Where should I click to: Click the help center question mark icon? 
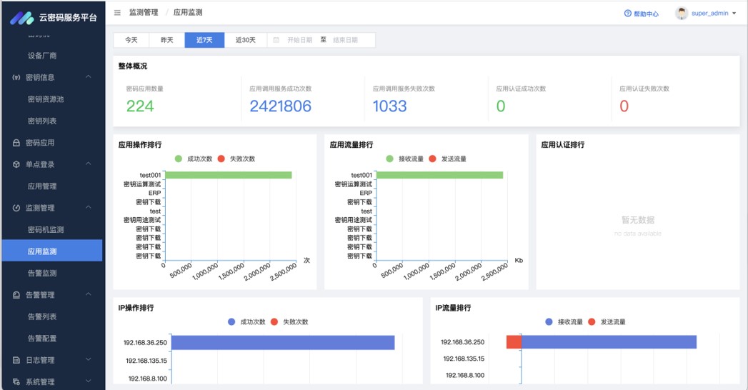click(628, 14)
